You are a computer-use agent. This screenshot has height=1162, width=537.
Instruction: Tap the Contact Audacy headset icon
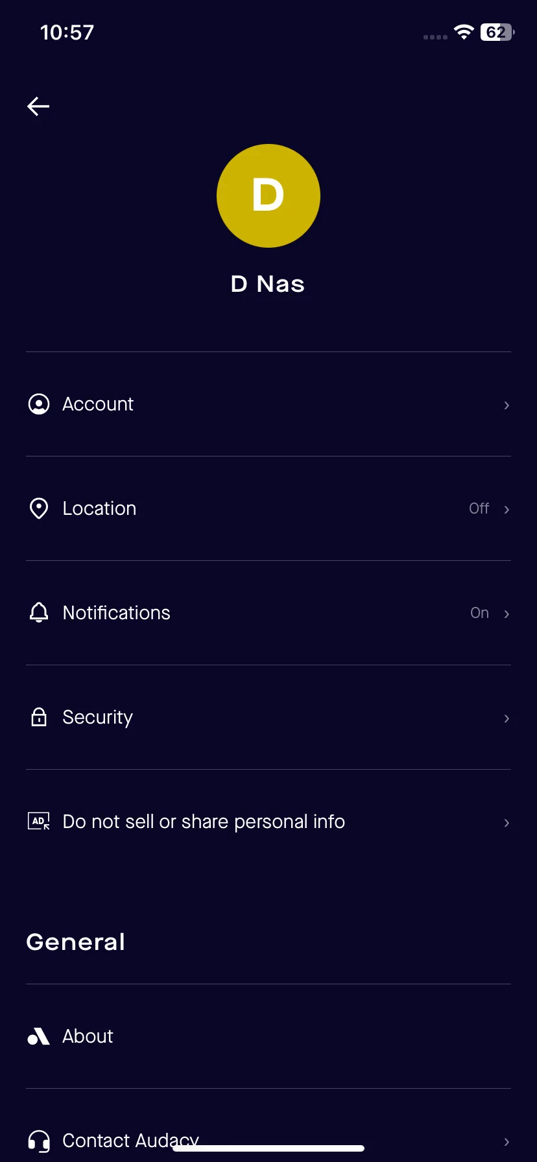tap(39, 1141)
